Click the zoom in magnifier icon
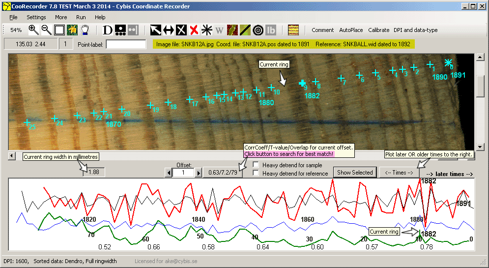Viewport: 489px width, 268px height. click(x=33, y=30)
